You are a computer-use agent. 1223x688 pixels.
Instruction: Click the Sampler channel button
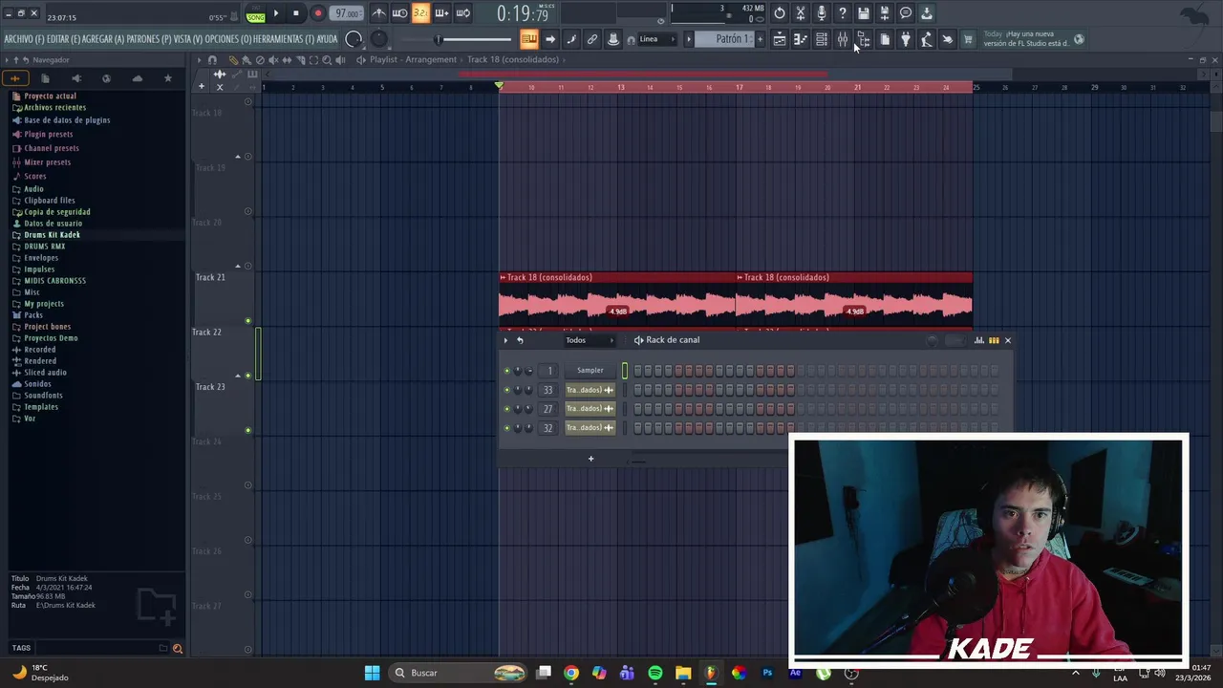pyautogui.click(x=590, y=371)
